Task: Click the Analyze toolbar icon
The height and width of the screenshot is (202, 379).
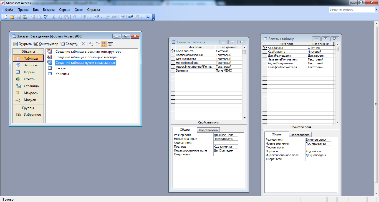Action: pyautogui.click(x=97, y=17)
